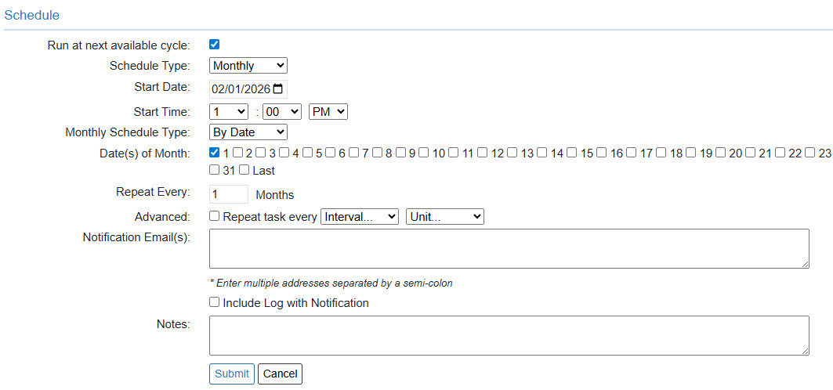Change the AM/PM selector
The width and height of the screenshot is (833, 390).
328,112
